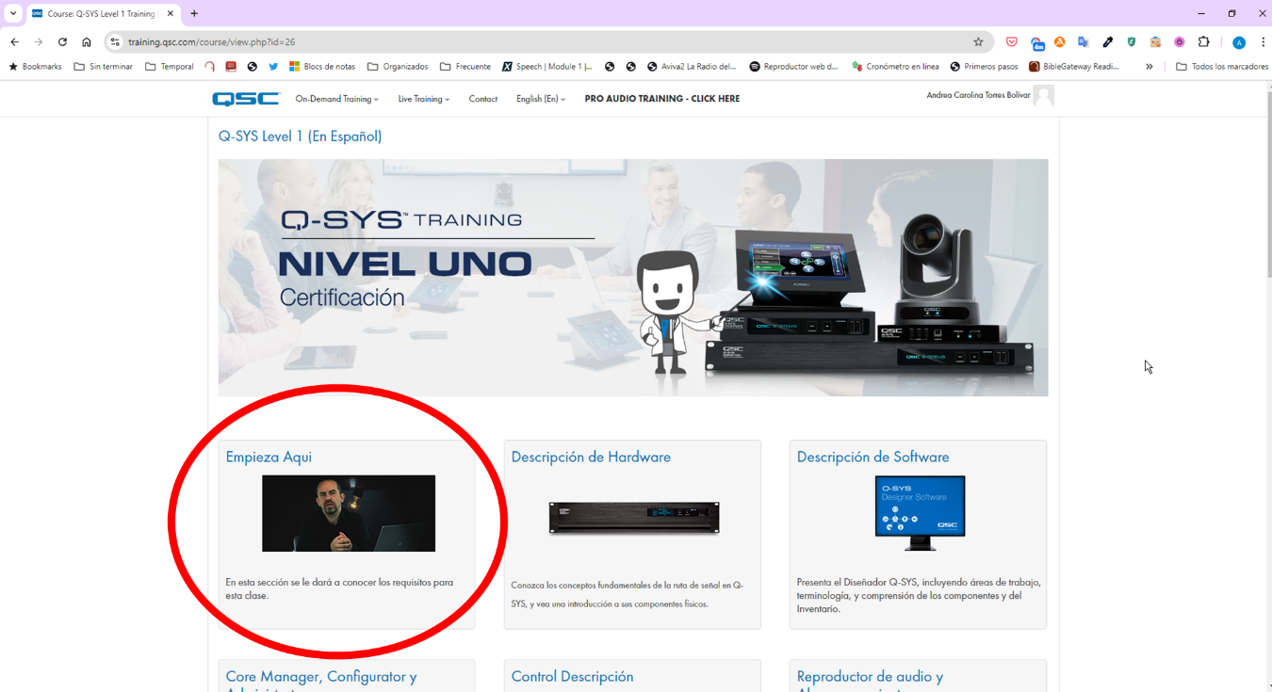This screenshot has width=1272, height=692.
Task: Click the QSC logo
Action: 246,99
